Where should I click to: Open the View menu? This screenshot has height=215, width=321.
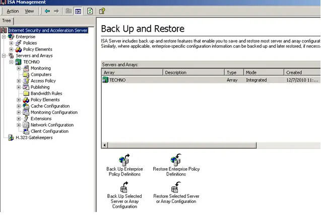[x=29, y=11]
